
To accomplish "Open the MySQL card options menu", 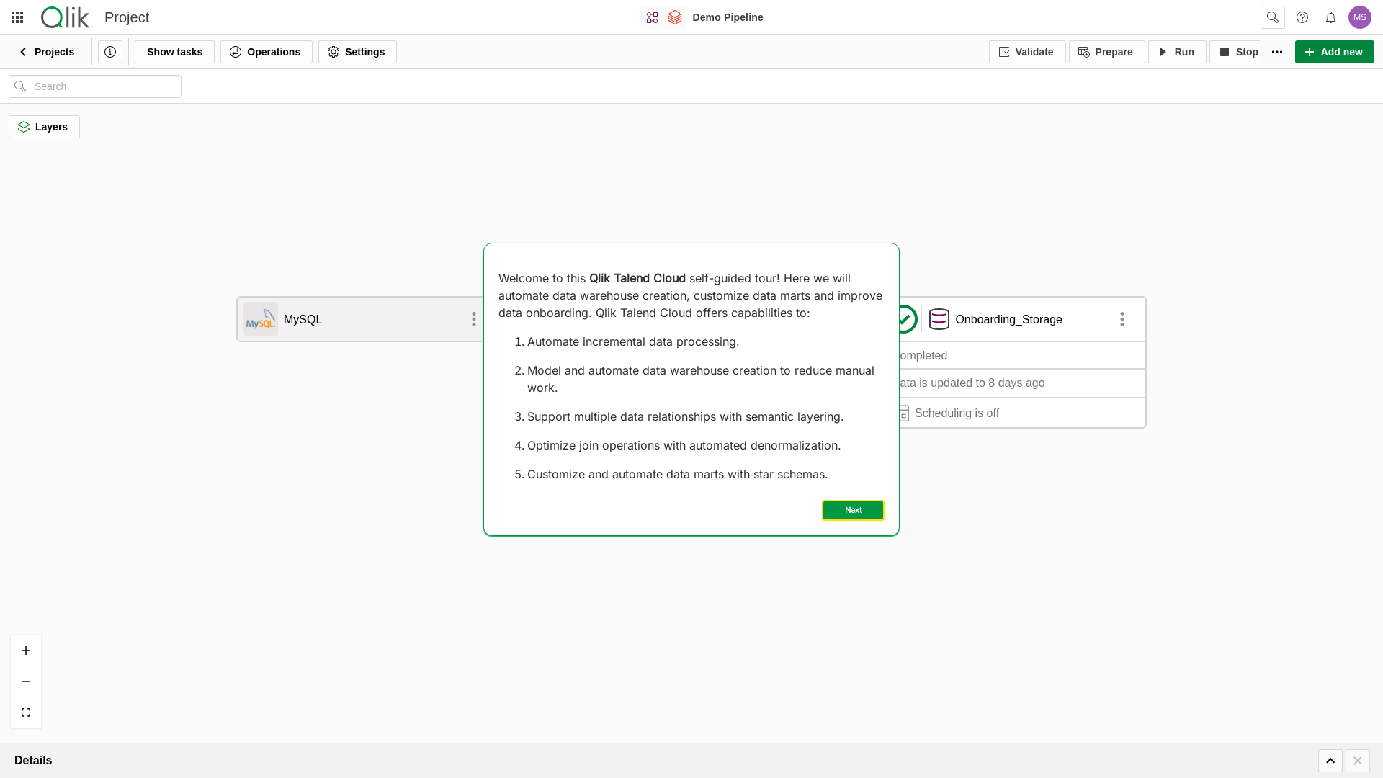I will click(x=473, y=319).
